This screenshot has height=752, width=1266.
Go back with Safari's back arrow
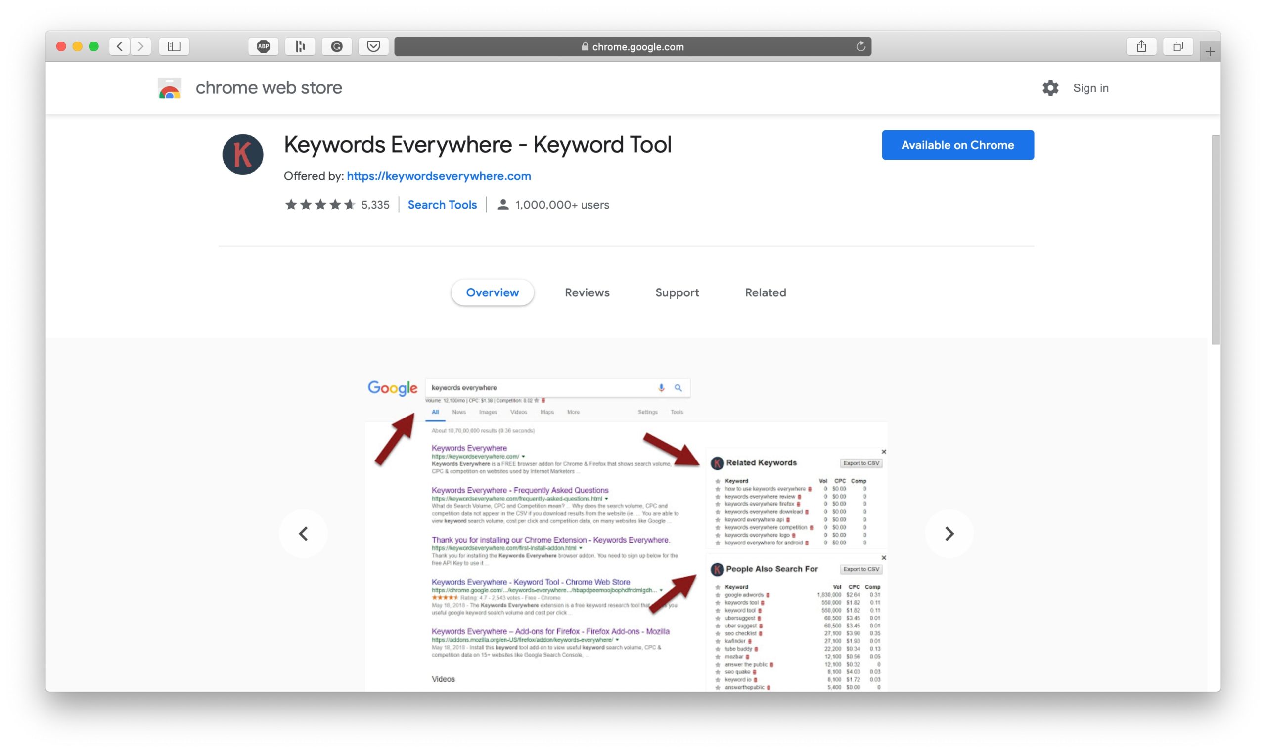[119, 46]
